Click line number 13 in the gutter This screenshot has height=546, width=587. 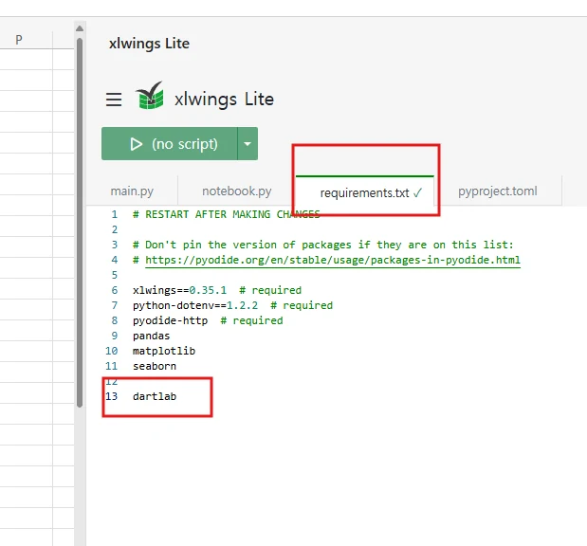[111, 396]
